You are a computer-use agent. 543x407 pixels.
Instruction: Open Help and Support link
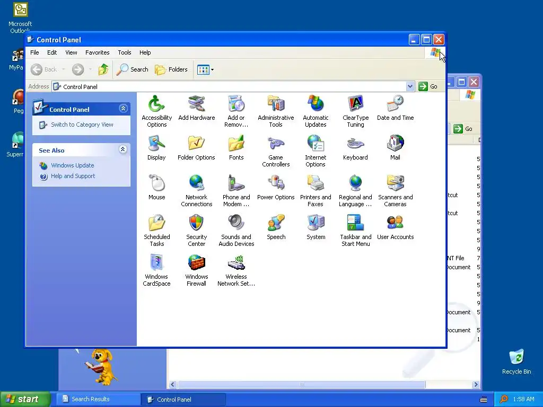(73, 176)
